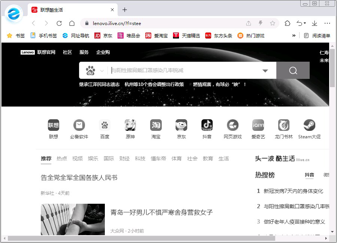Viewport: 337px width, 243px height.
Task: Open a new tab with the plus button
Action: coord(125,10)
